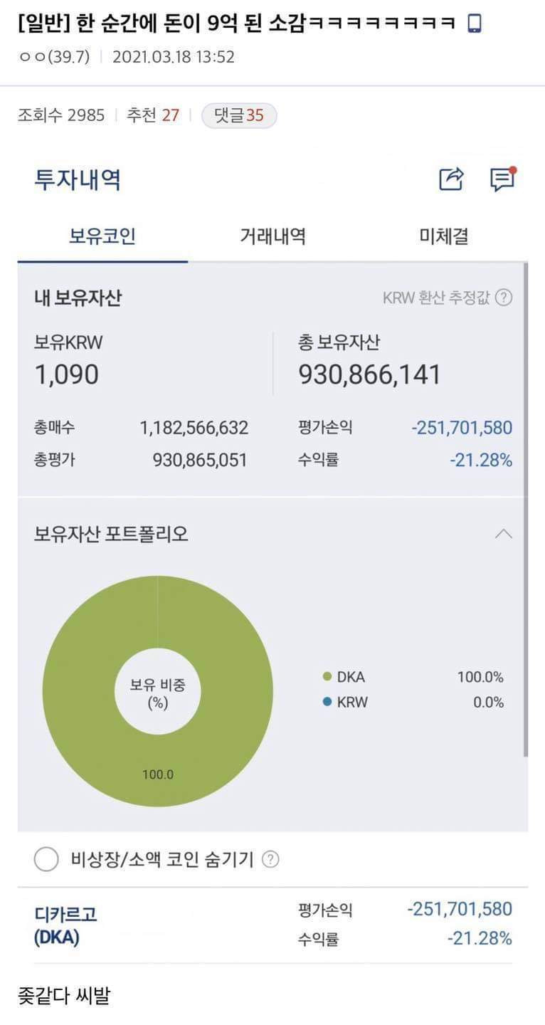Switch to the 거래내역 tab
This screenshot has width=545, height=1025.
[x=272, y=236]
